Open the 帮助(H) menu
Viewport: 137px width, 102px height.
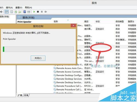coord(28,8)
